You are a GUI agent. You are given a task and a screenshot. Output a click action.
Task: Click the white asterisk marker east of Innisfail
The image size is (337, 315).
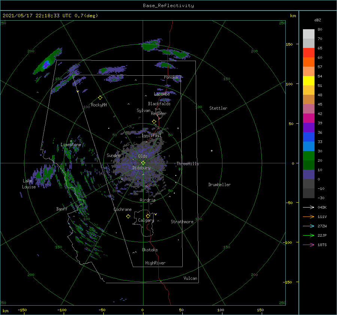point(178,128)
